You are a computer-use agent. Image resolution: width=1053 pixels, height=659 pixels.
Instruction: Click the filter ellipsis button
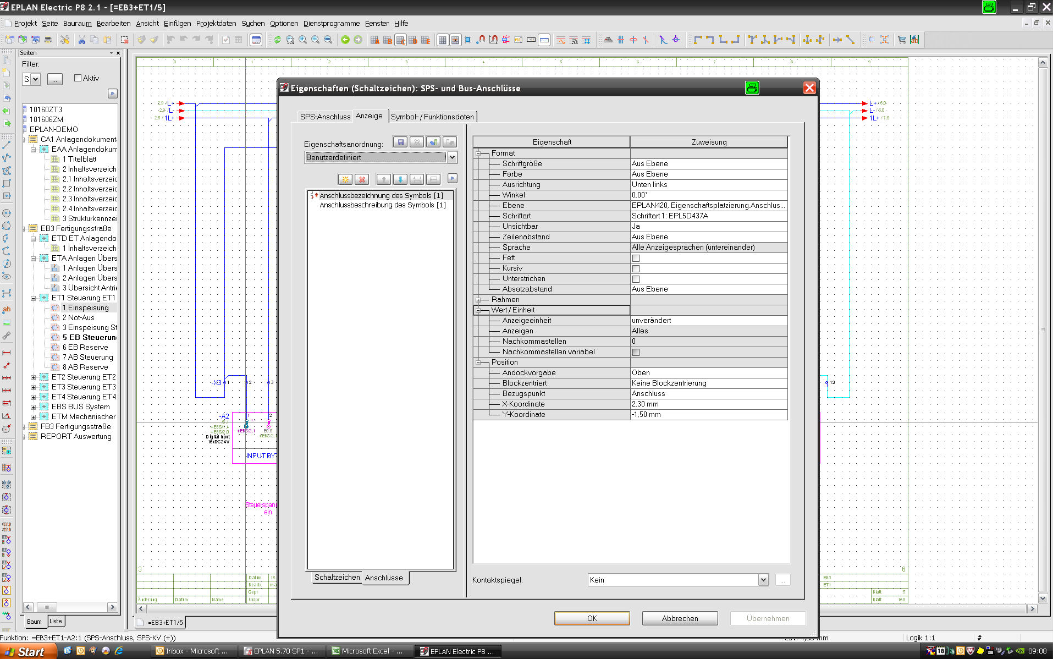(54, 79)
